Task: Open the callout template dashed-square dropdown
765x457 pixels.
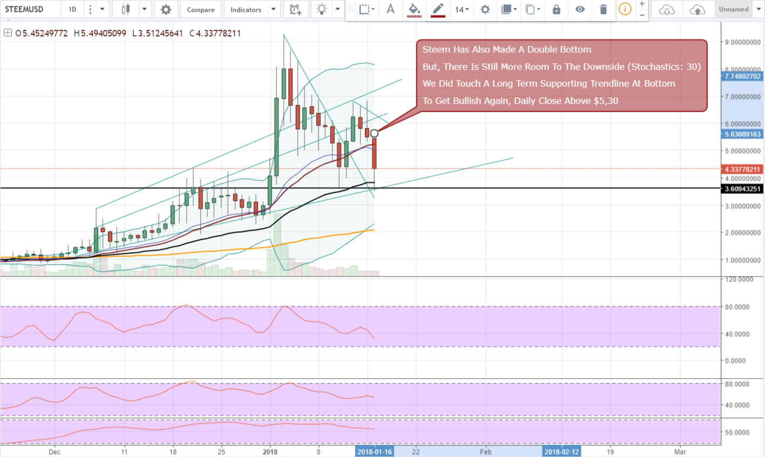Action: pyautogui.click(x=367, y=9)
